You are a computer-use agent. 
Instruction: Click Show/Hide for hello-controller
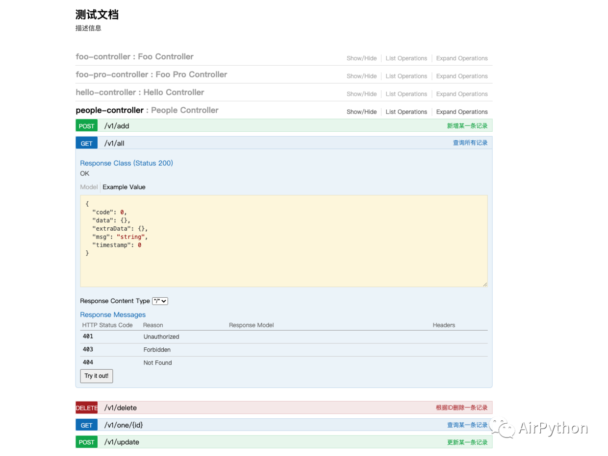(361, 94)
